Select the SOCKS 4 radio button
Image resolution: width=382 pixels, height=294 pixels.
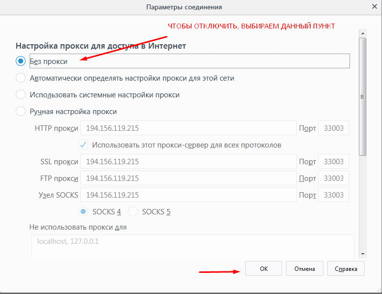pos(83,212)
